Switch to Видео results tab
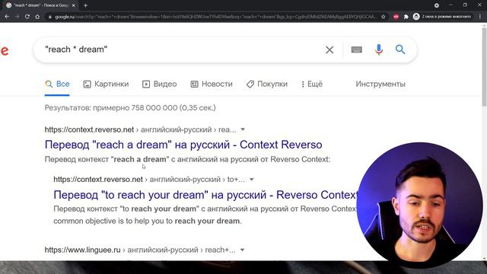Viewport: 487px width, 274px height. coord(159,84)
